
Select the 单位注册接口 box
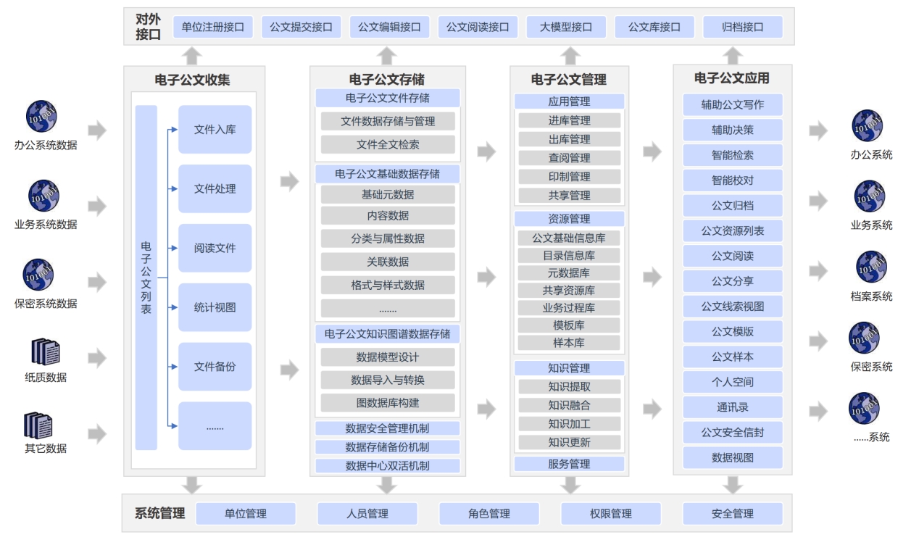(x=213, y=28)
